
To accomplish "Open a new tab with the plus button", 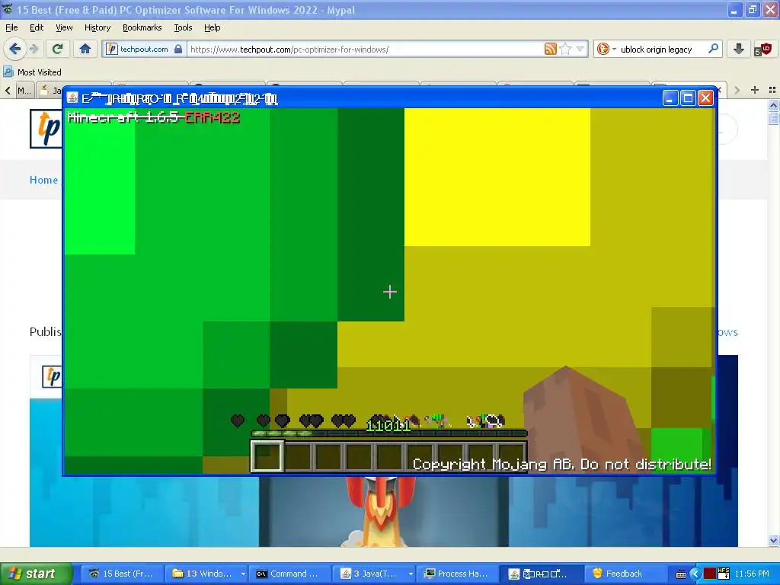I will click(x=755, y=90).
